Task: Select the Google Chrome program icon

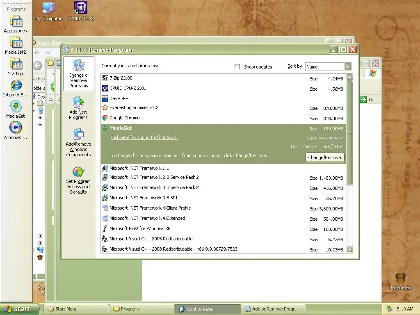Action: [x=105, y=118]
